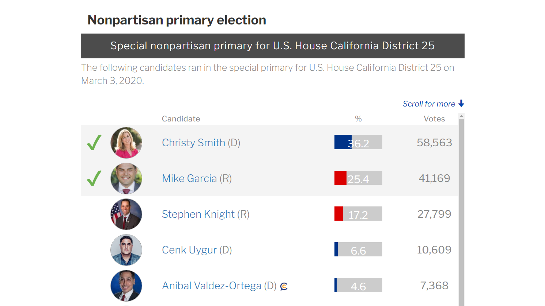Click the Special nonpartisan primary header banner
The image size is (545, 306).
point(272,46)
